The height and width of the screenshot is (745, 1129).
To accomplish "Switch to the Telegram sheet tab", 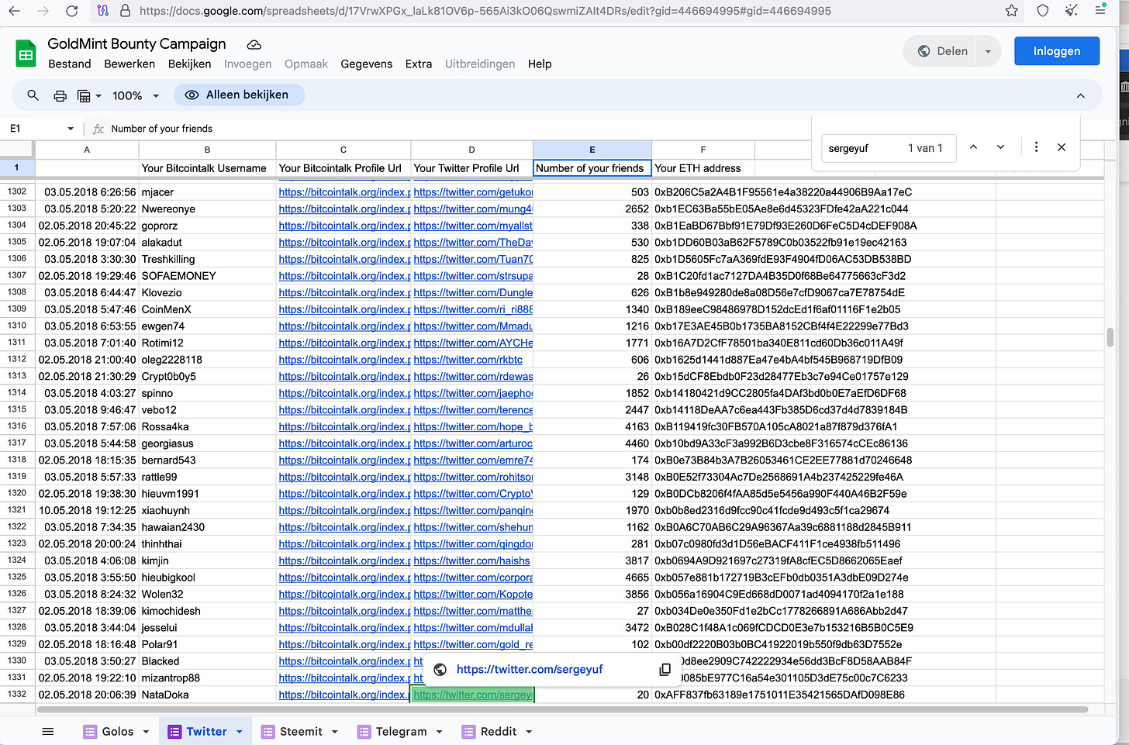I will pyautogui.click(x=401, y=731).
